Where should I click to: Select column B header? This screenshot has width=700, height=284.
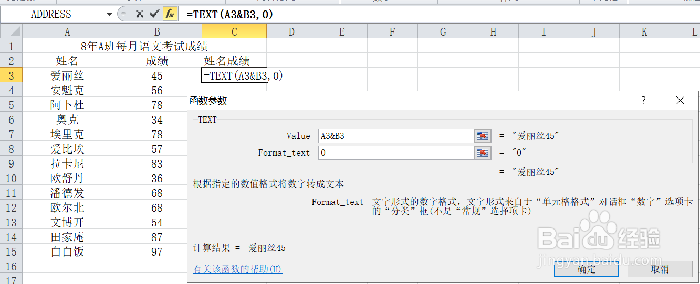[157, 32]
